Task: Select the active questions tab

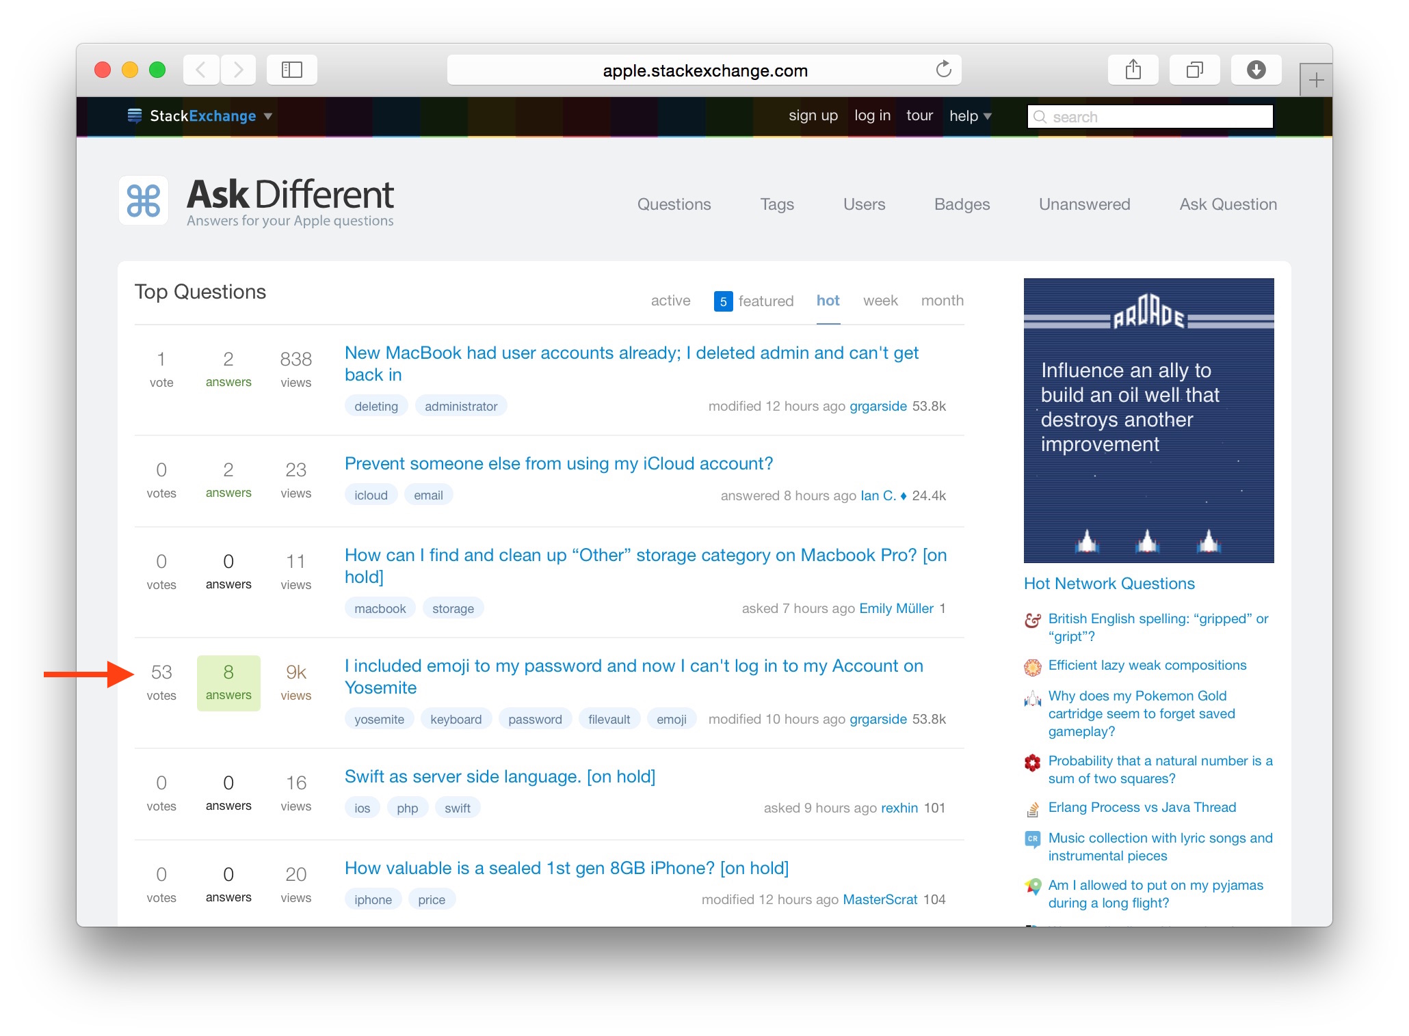Action: tap(670, 301)
